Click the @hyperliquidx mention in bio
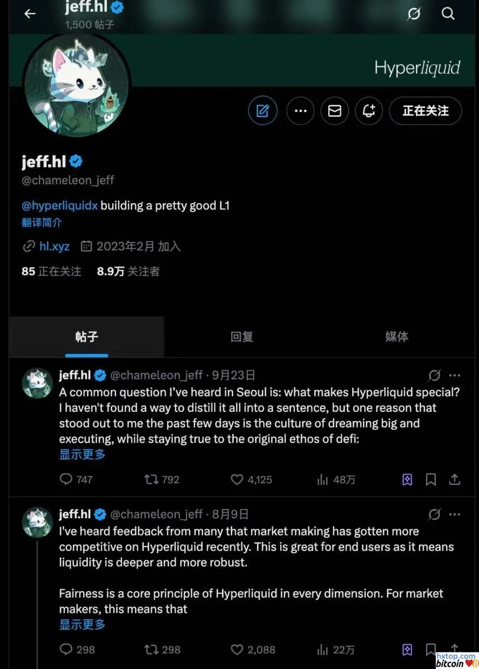The height and width of the screenshot is (669, 479). [59, 206]
